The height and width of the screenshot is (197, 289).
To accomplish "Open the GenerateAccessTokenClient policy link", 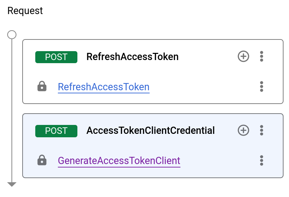I will point(119,161).
